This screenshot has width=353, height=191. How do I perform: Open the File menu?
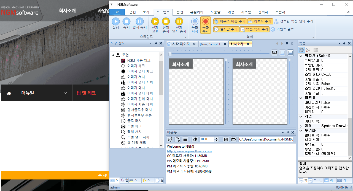[117, 12]
